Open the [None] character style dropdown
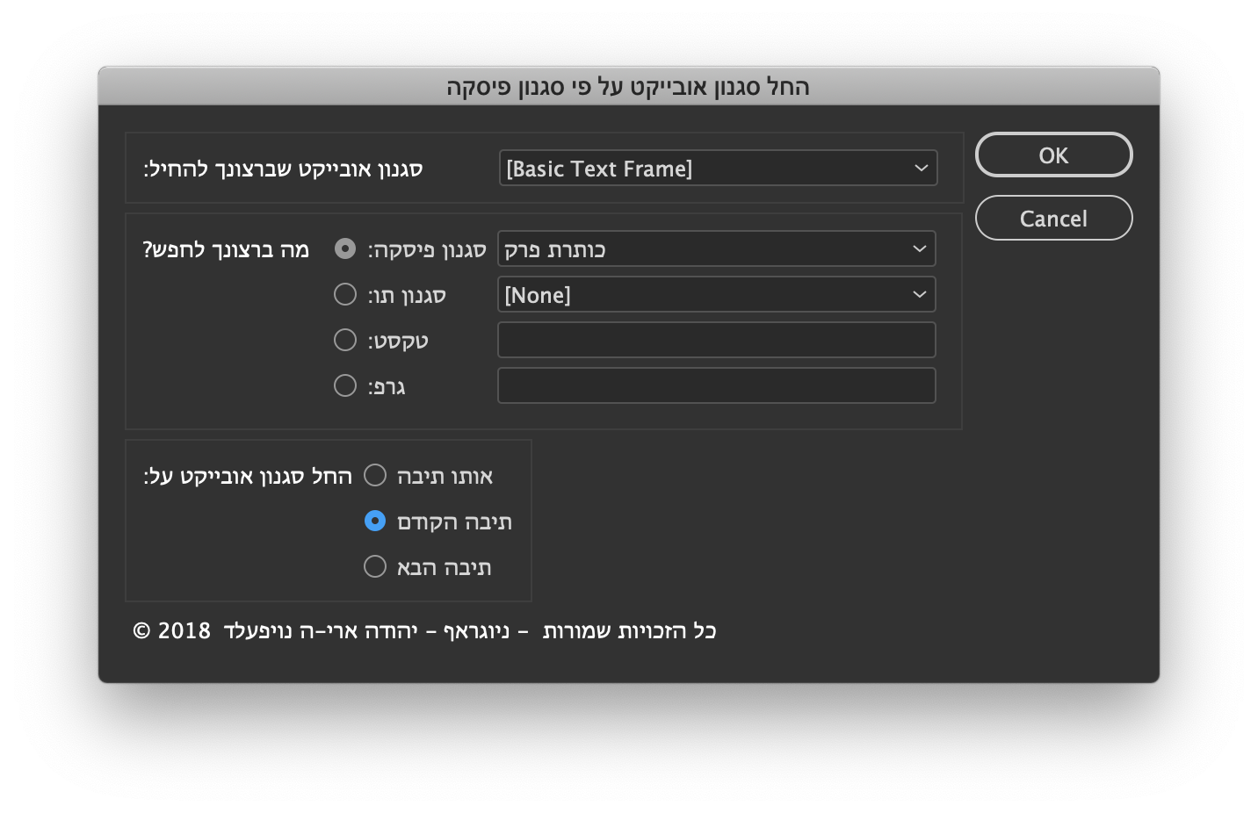The height and width of the screenshot is (813, 1258). pos(703,294)
